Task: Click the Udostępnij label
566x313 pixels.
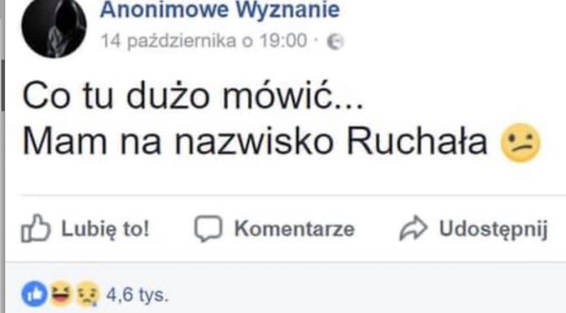Action: coord(493,230)
